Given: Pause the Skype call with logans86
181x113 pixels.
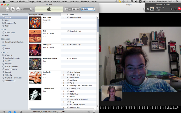Looking at the screenshot, I should 176,9.
